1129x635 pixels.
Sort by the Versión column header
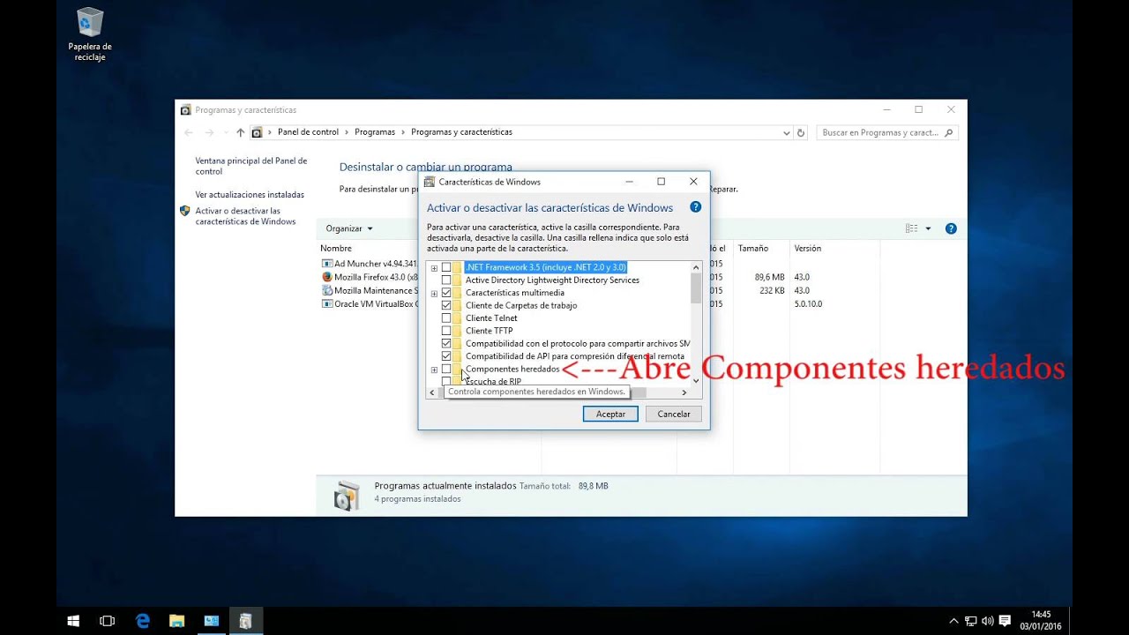807,249
